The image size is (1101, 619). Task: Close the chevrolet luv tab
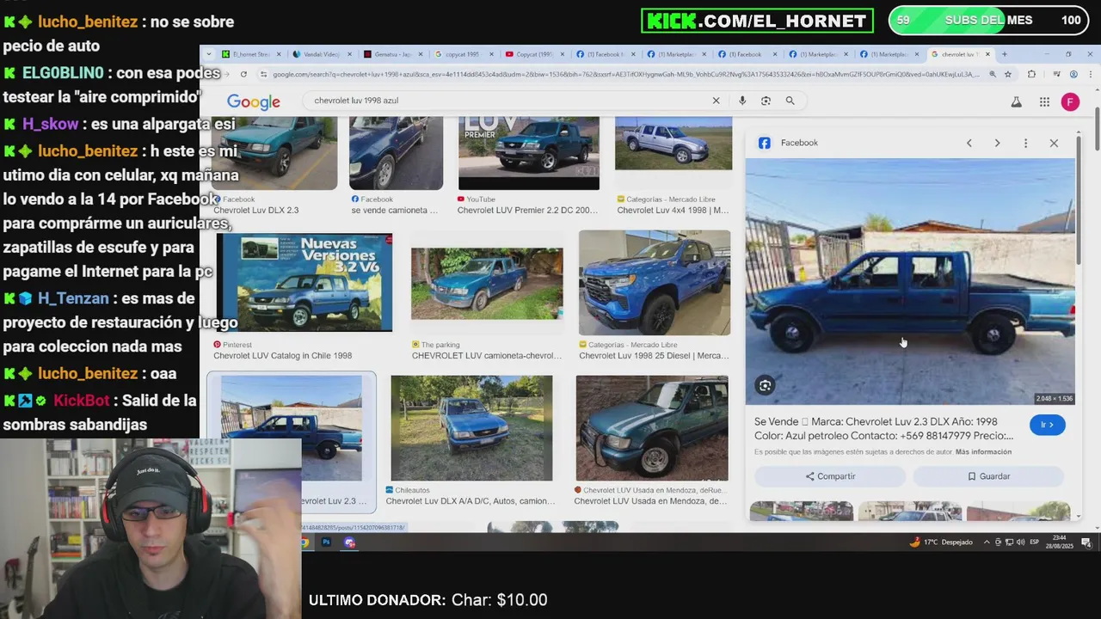[x=987, y=54]
